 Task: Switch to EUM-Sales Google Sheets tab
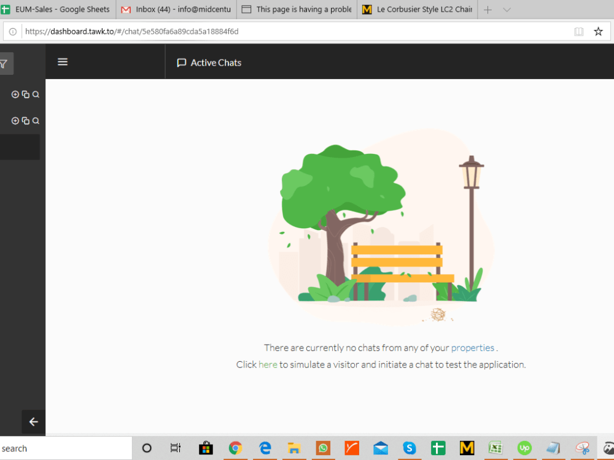coord(58,9)
